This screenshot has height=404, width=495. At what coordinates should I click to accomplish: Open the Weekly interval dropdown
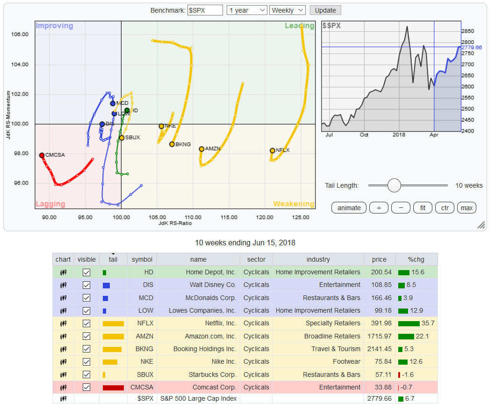pyautogui.click(x=287, y=10)
